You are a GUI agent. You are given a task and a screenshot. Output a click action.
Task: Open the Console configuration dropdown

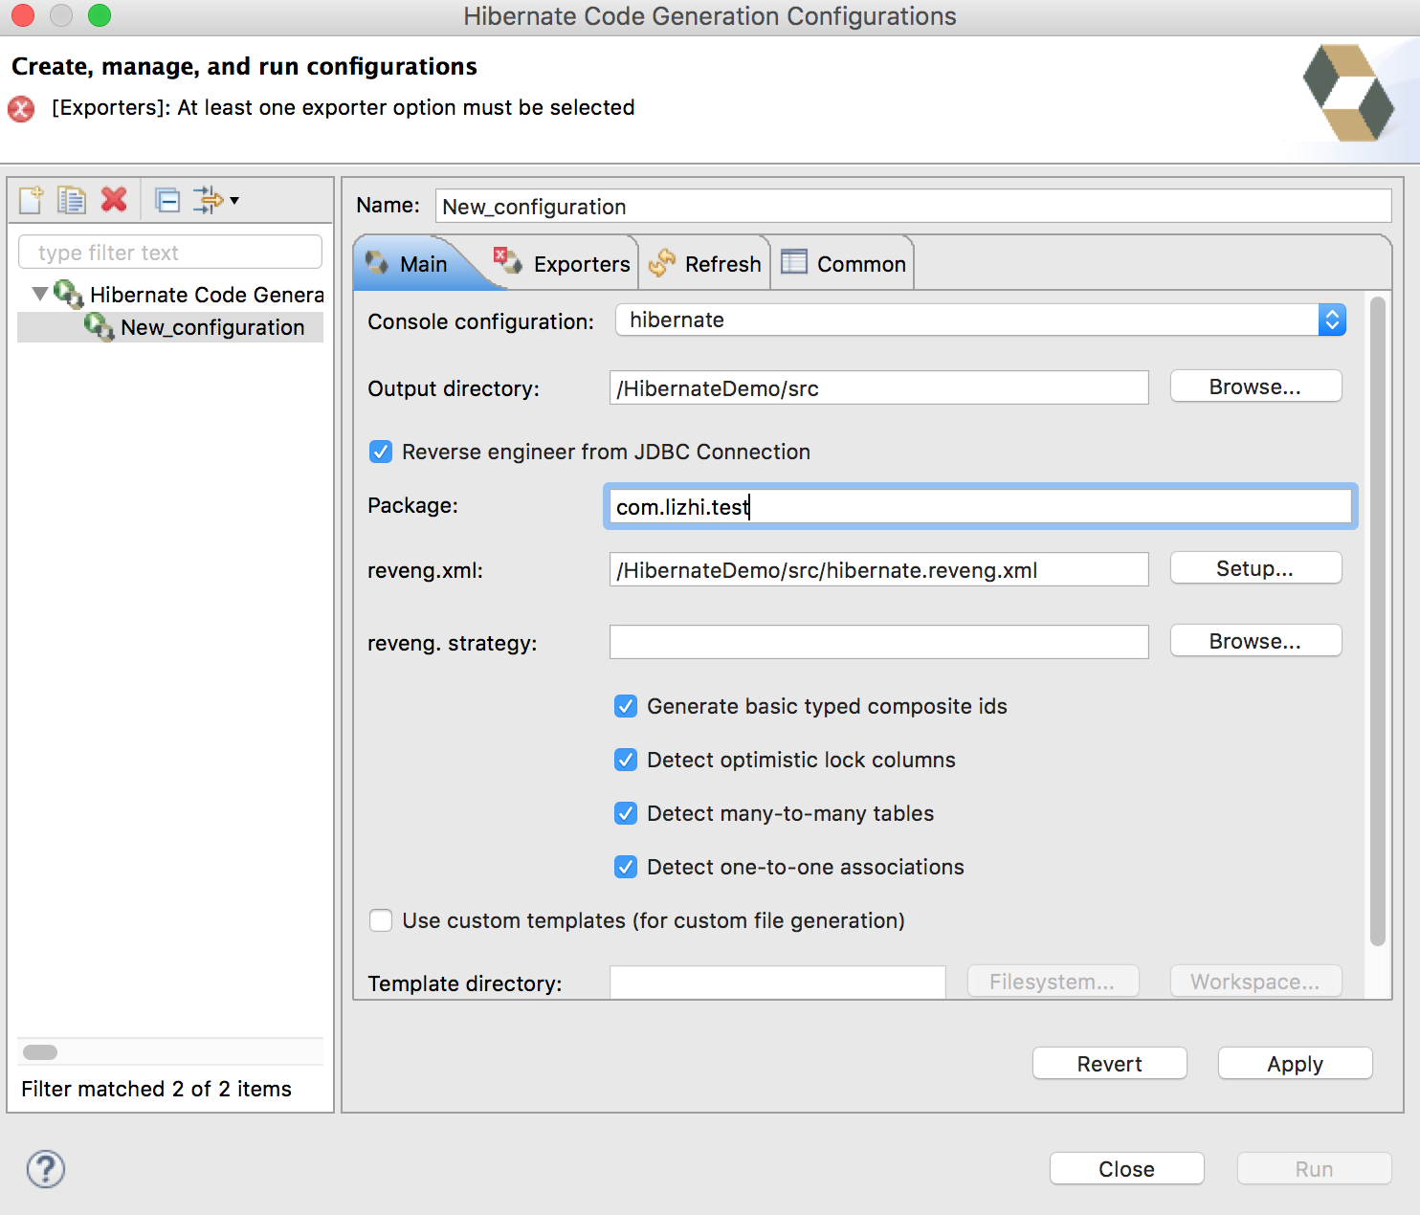981,320
